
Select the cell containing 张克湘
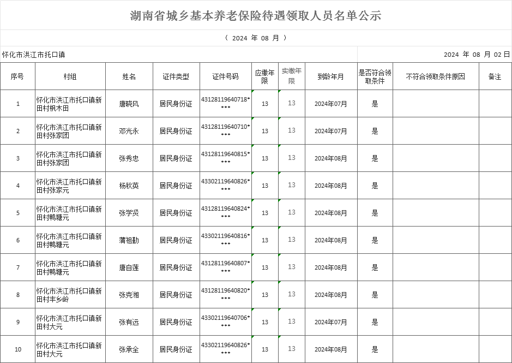point(129,295)
